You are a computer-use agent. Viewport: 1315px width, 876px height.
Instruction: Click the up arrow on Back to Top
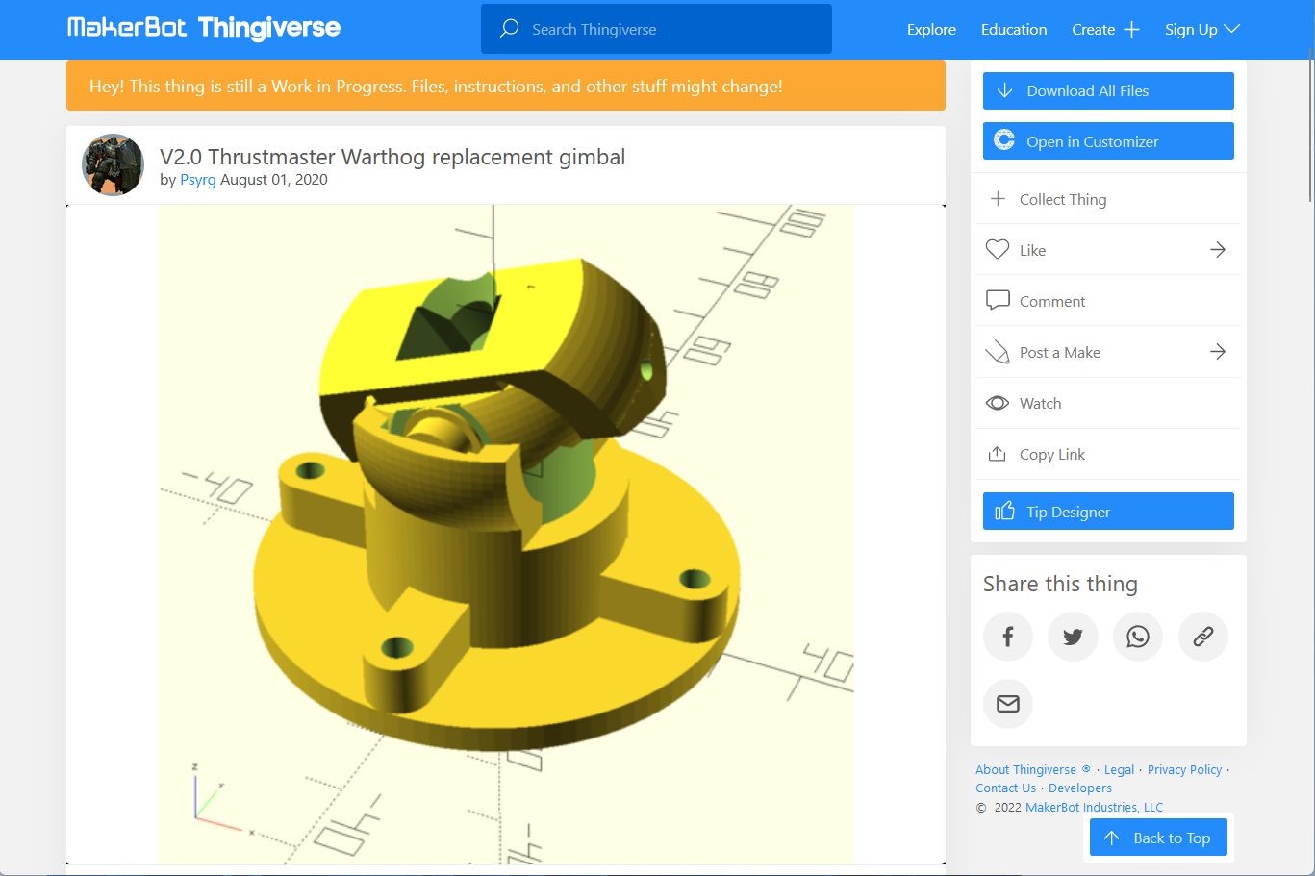pyautogui.click(x=1112, y=838)
